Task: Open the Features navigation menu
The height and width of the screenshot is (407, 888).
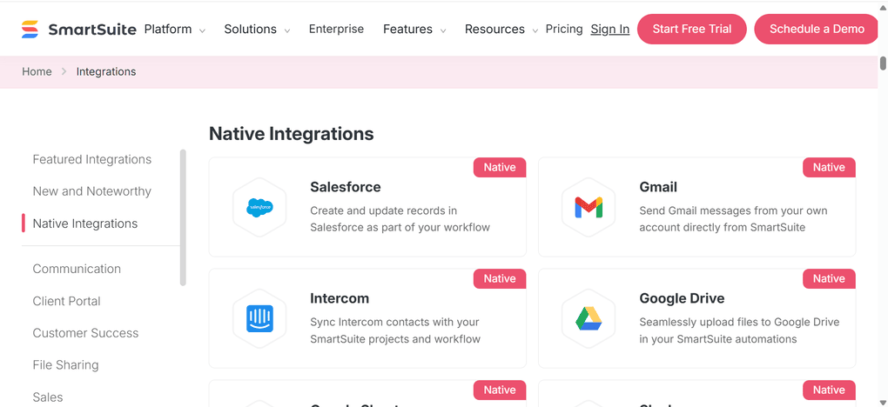Action: pos(407,29)
